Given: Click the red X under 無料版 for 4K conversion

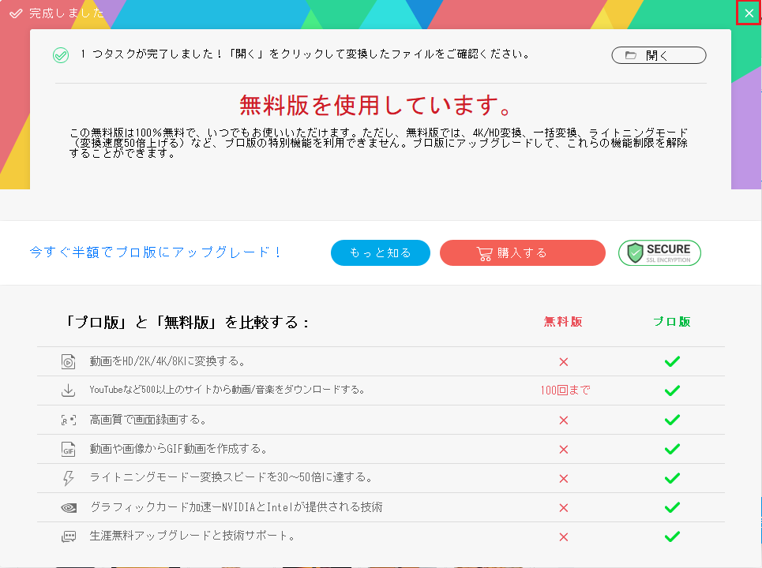Looking at the screenshot, I should 563,361.
